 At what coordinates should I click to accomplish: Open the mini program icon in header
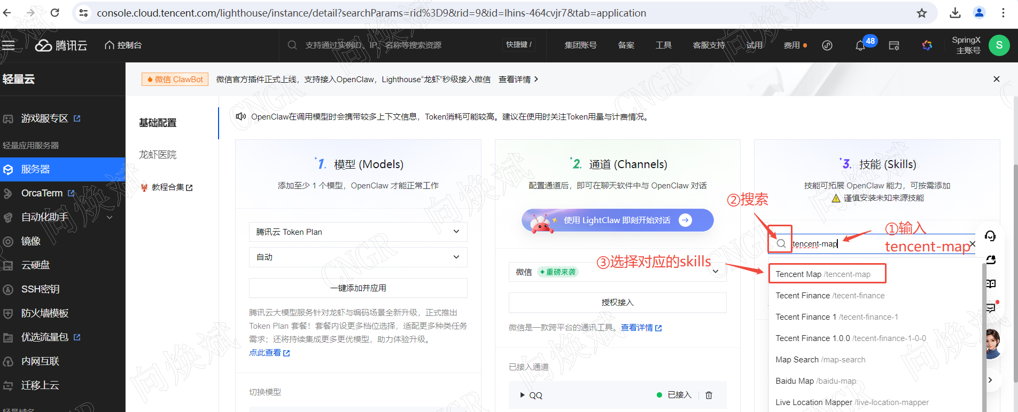pyautogui.click(x=827, y=45)
